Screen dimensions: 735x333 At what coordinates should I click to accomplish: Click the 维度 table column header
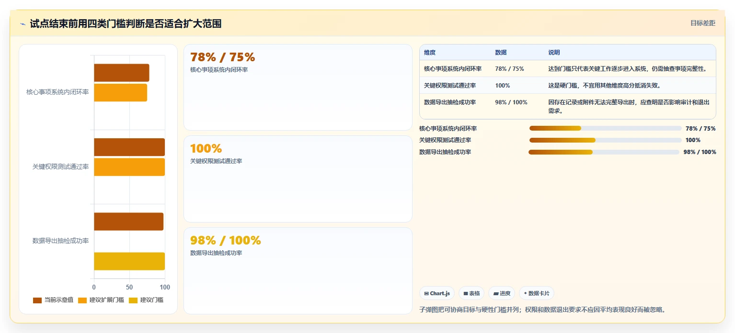coord(430,53)
